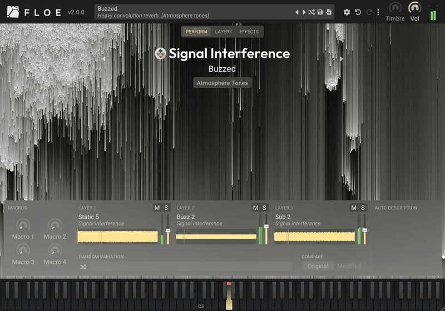
Task: Click the Sub 2 waveform display
Action: [x=314, y=237]
